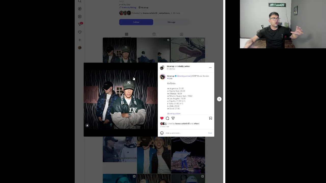
Task: Click the caption line 'Puerto Rico: 20:00'
Action: pyautogui.click(x=176, y=91)
